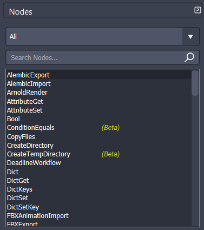This screenshot has height=230, width=204.
Task: Select the AlembicExport node
Action: [99, 75]
